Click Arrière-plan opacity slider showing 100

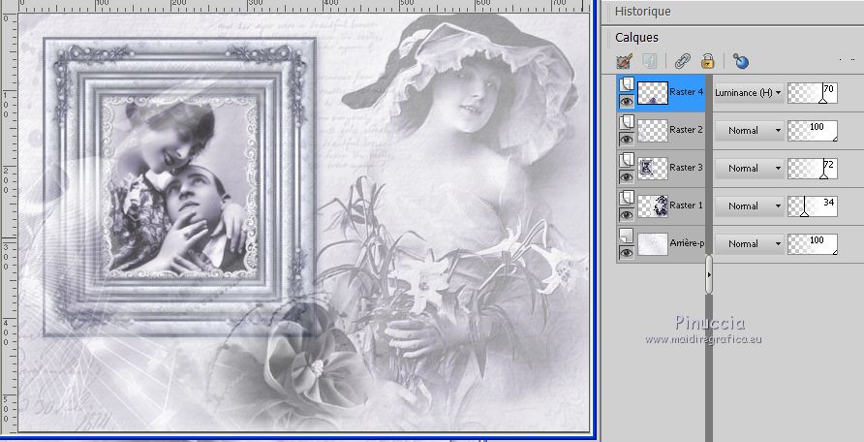click(x=813, y=244)
